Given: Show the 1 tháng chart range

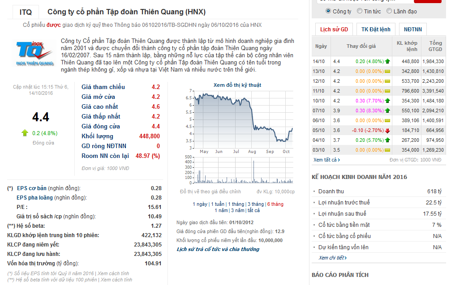Looking at the screenshot, I should point(236,204).
